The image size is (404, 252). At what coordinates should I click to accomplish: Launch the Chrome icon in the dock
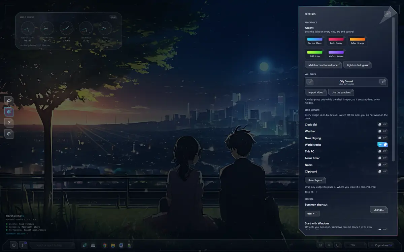pyautogui.click(x=105, y=246)
